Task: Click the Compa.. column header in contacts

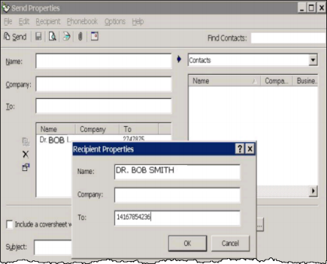Action: (x=276, y=81)
